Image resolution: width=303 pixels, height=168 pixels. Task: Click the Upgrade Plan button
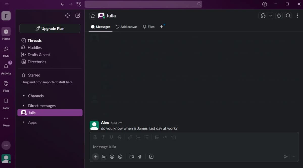[x=50, y=28]
